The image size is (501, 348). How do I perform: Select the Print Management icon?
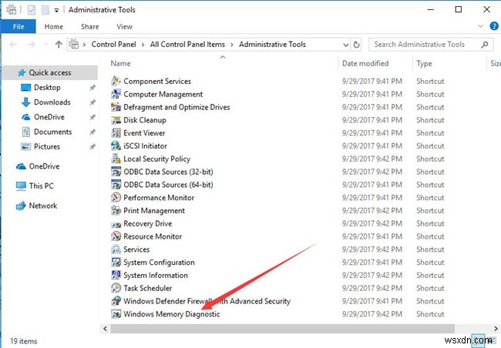(116, 210)
